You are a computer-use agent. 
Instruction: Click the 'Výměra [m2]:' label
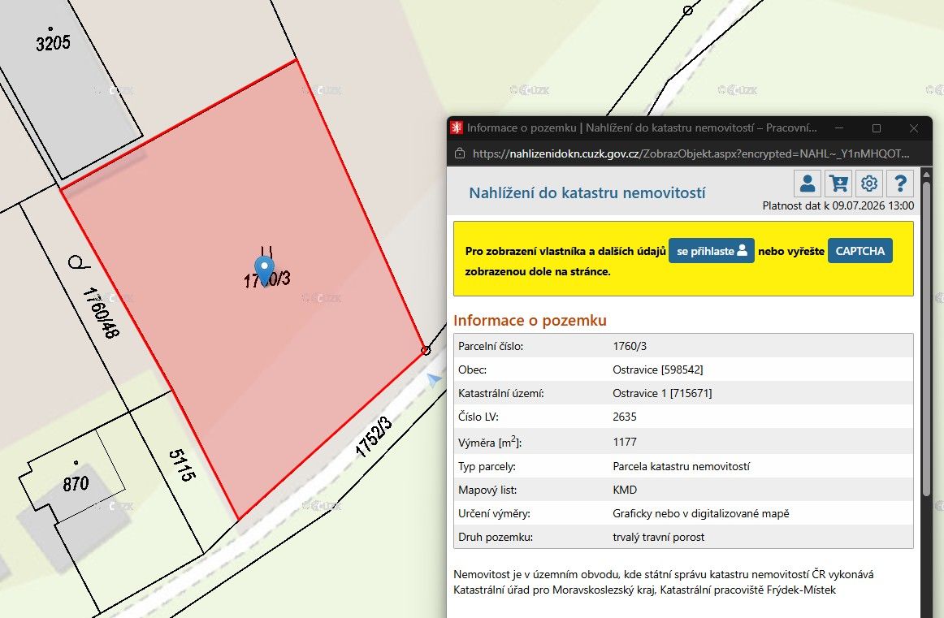coord(490,442)
